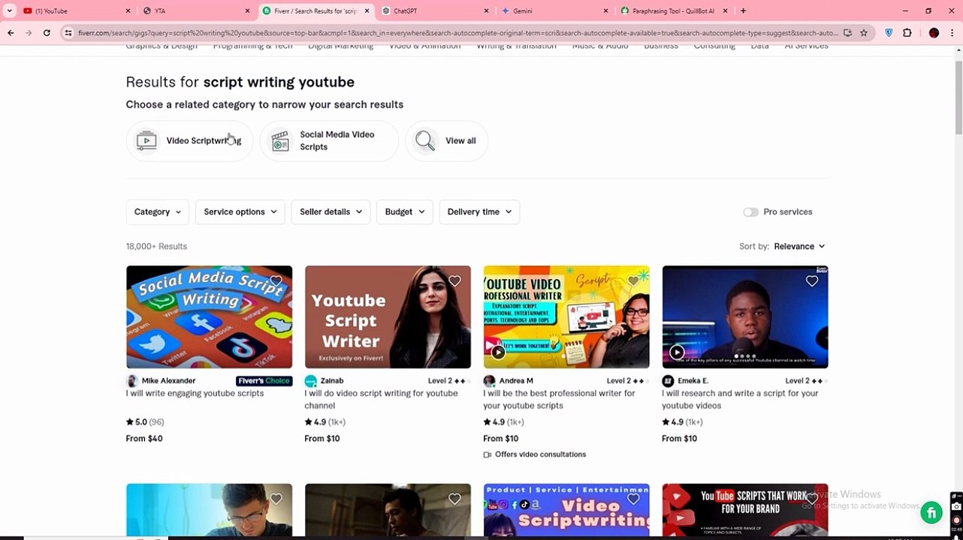Viewport: 963px width, 540px height.
Task: Open Zainab's profile avatar
Action: click(311, 381)
